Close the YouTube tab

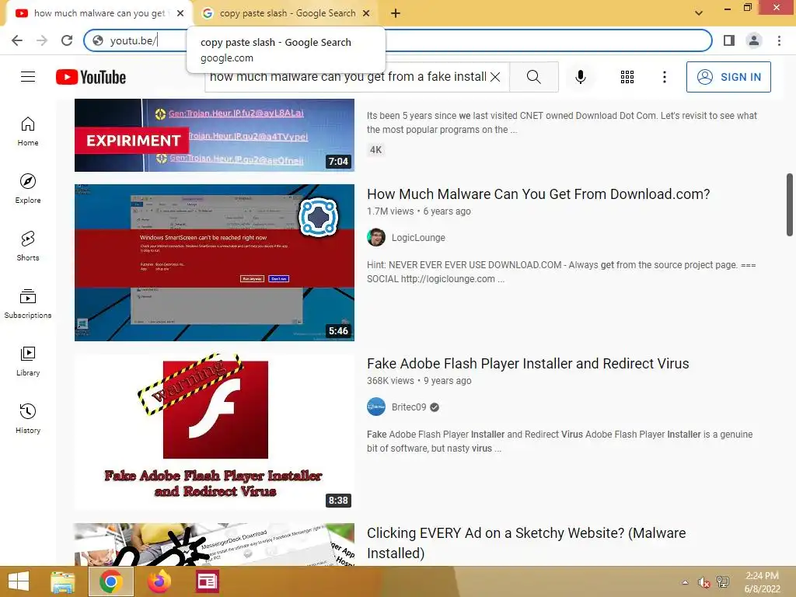(x=180, y=13)
